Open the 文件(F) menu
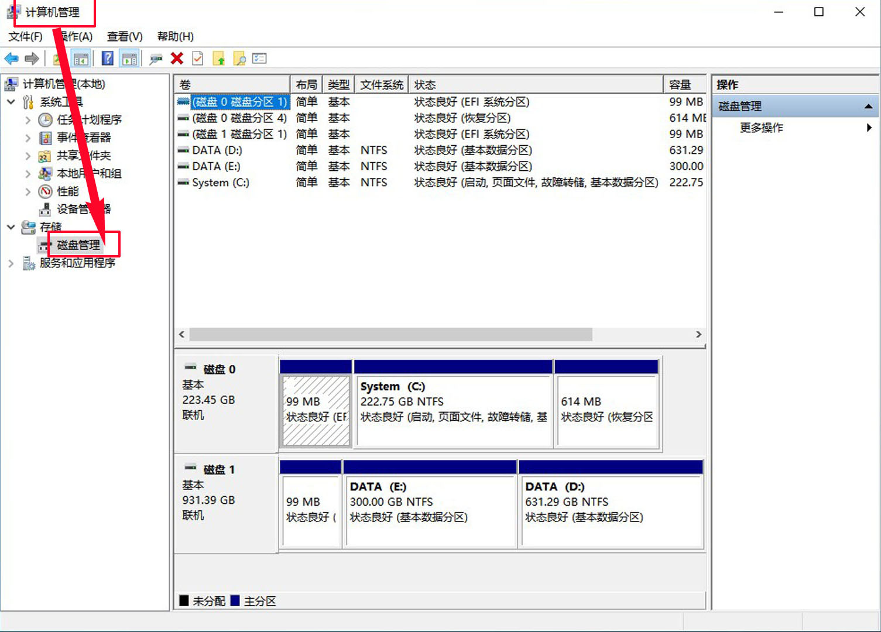The image size is (881, 632). click(x=25, y=36)
